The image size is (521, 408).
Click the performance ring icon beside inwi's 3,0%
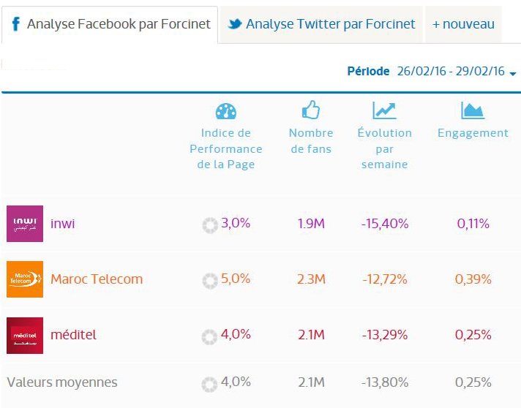pos(210,225)
